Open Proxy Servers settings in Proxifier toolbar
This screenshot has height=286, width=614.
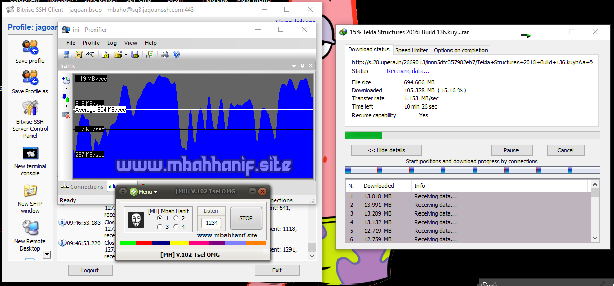point(68,54)
